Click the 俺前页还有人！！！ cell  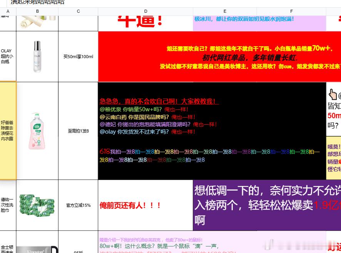(x=145, y=205)
